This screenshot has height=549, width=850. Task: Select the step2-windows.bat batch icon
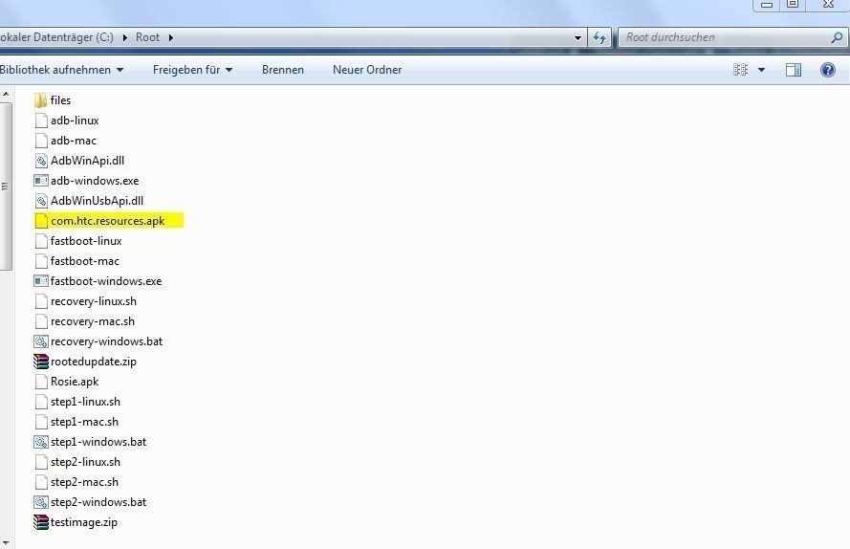tap(41, 502)
